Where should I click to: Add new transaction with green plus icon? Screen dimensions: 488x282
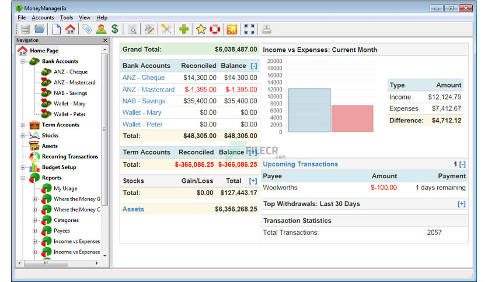click(184, 29)
